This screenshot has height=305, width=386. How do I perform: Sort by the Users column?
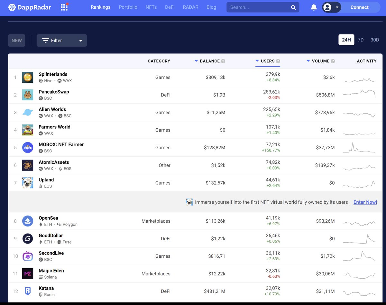tap(268, 61)
